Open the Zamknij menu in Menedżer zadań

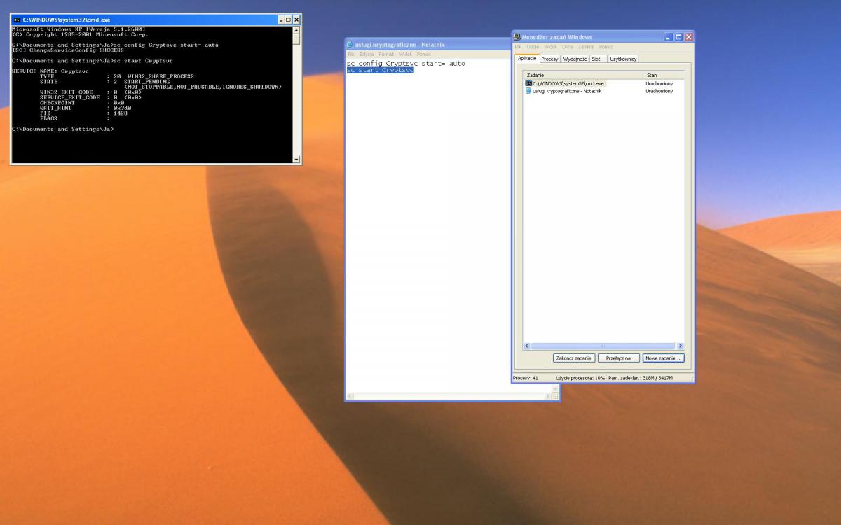[x=587, y=47]
